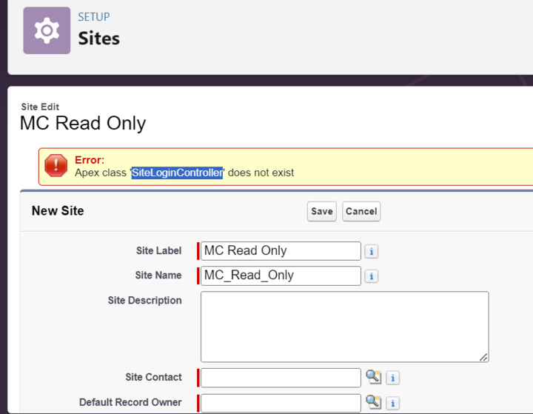
Task: Click the highlighted SiteLoginController text
Action: click(x=177, y=173)
